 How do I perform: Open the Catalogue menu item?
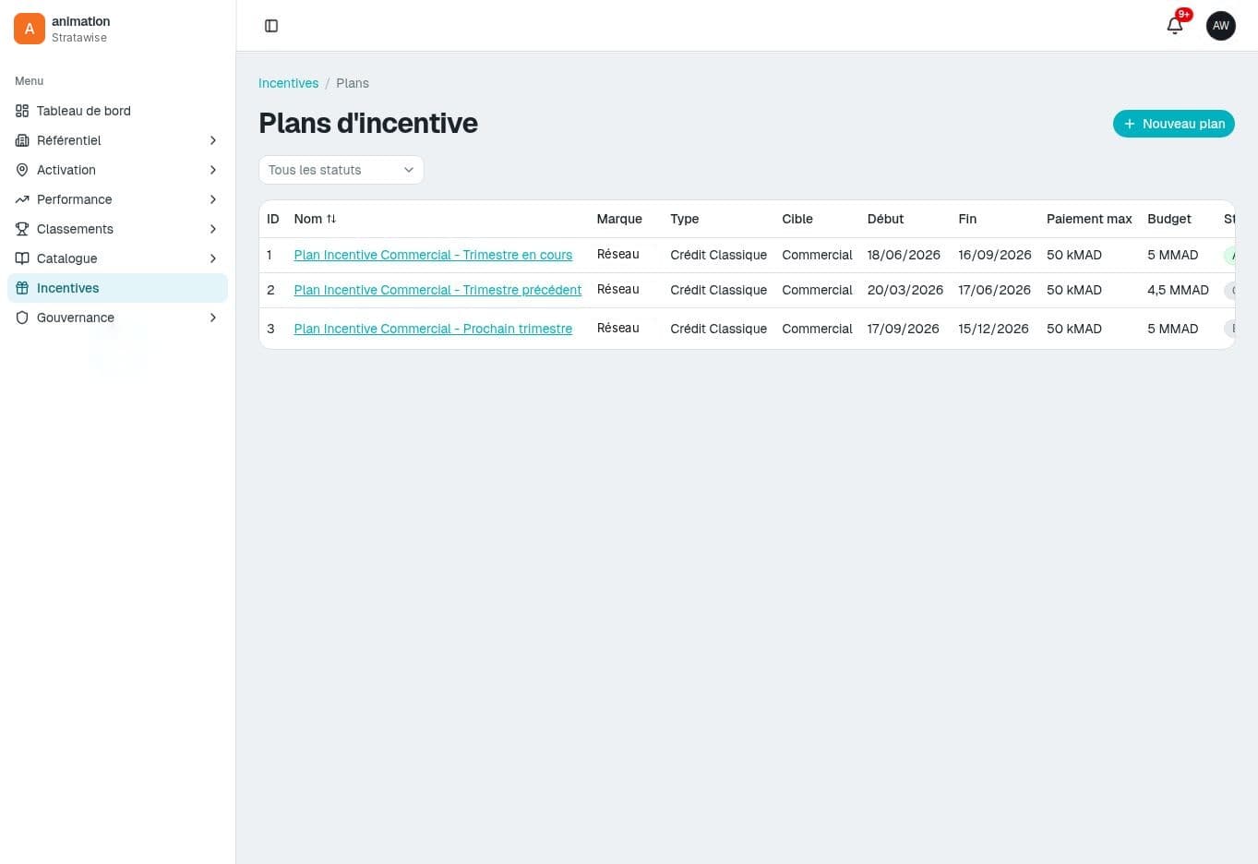(118, 258)
